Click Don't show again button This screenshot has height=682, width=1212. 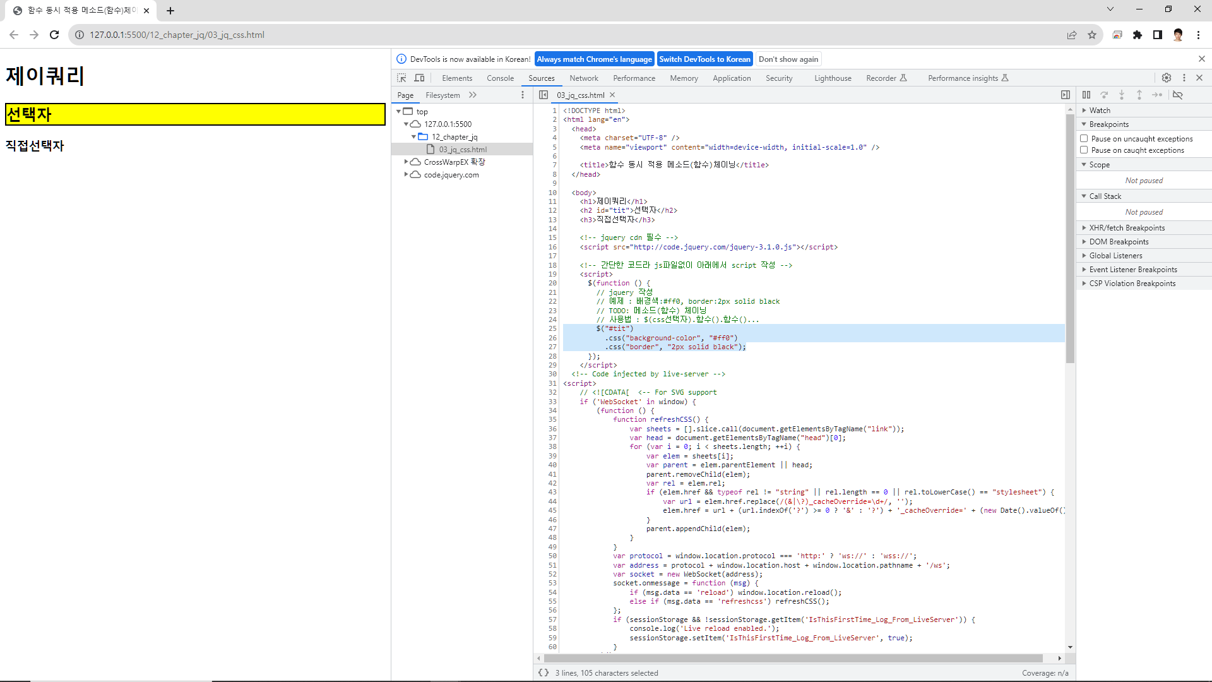(x=788, y=59)
